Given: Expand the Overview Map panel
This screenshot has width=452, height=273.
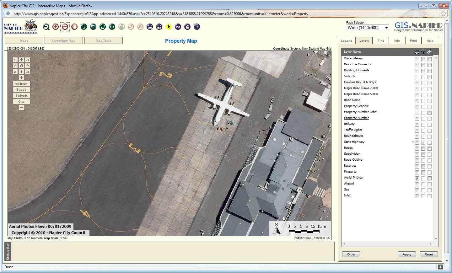Looking at the screenshot, I should point(64,41).
